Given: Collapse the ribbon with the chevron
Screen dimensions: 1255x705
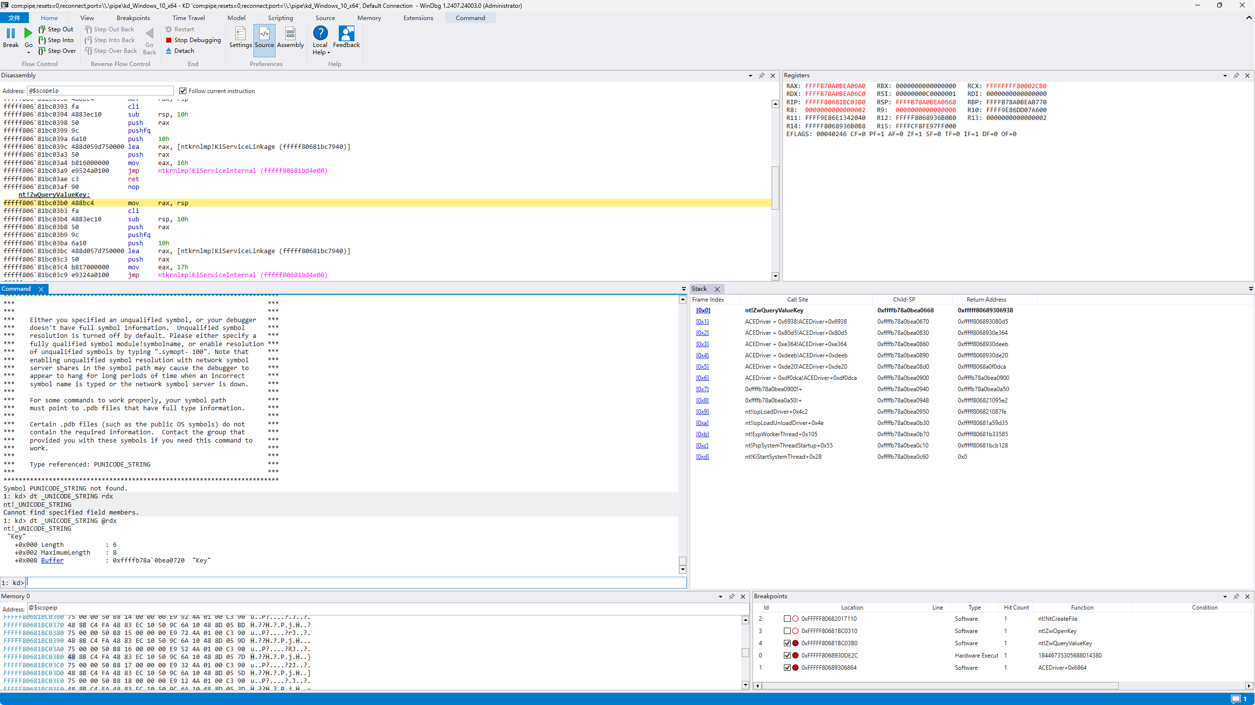Looking at the screenshot, I should (x=1249, y=18).
